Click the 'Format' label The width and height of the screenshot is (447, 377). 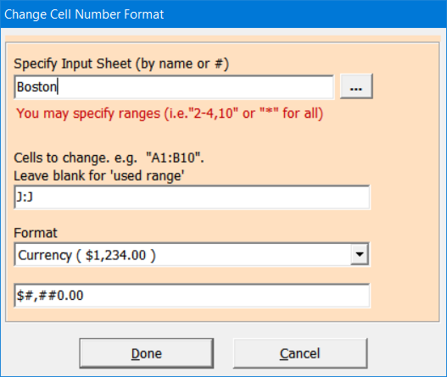point(36,233)
